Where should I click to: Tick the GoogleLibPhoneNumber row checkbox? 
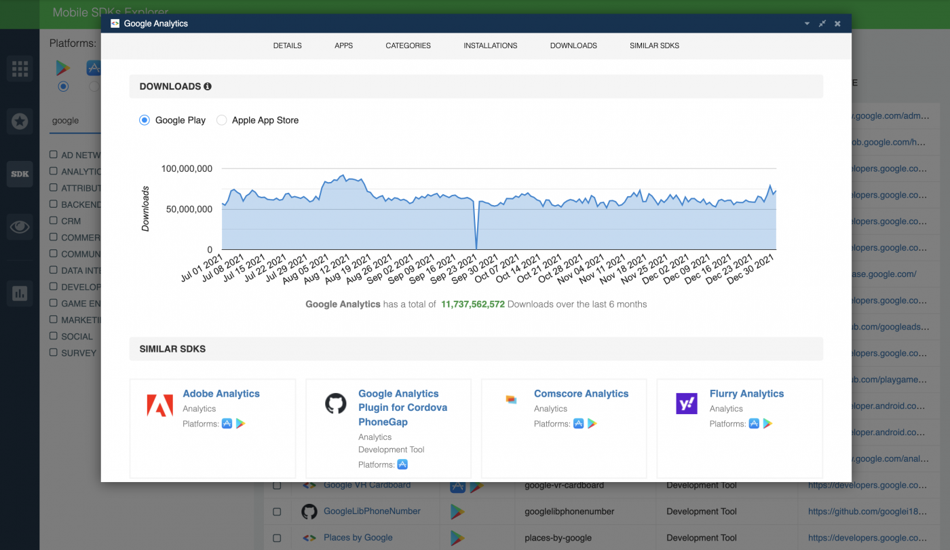(x=277, y=511)
